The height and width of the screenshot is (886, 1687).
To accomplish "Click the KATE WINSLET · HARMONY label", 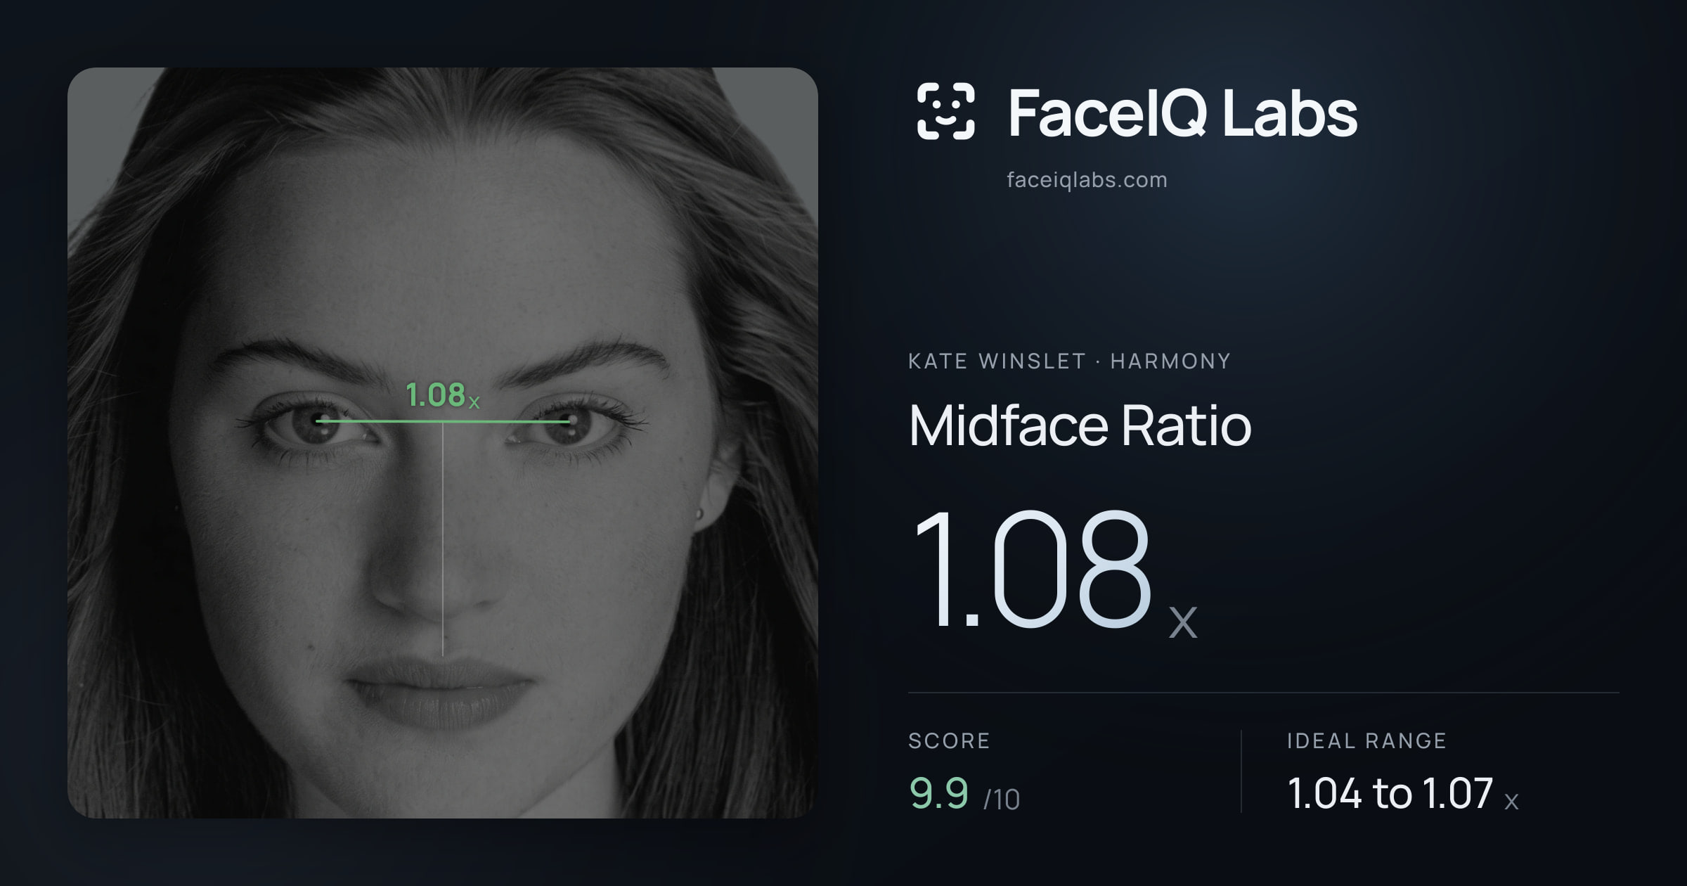I will [1069, 361].
